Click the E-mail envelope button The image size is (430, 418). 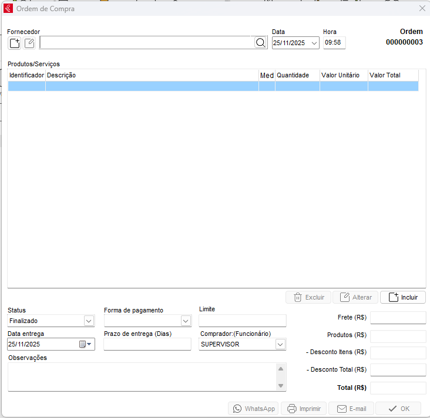351,409
